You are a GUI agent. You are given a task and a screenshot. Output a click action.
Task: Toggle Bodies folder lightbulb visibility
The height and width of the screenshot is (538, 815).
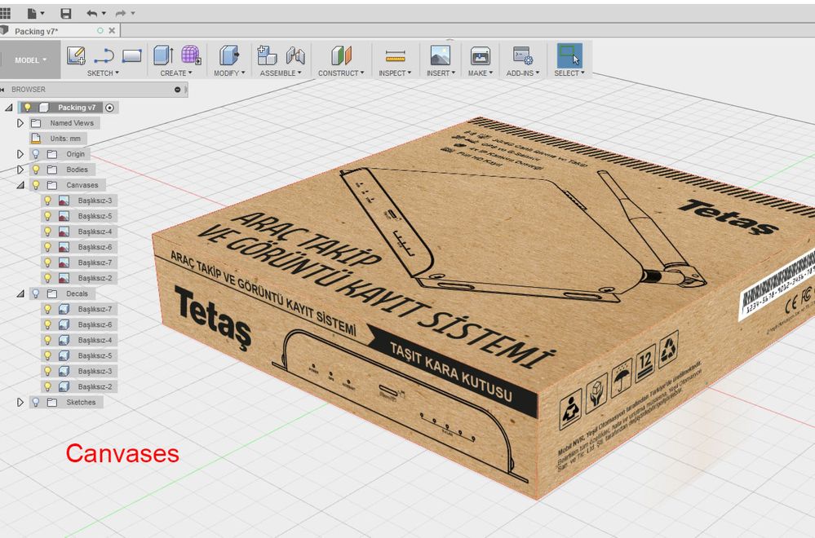click(36, 170)
